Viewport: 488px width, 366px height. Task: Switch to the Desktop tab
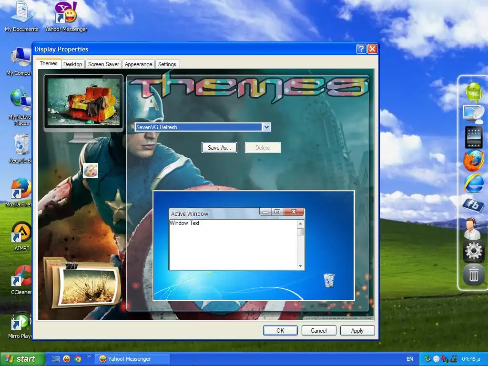(72, 64)
